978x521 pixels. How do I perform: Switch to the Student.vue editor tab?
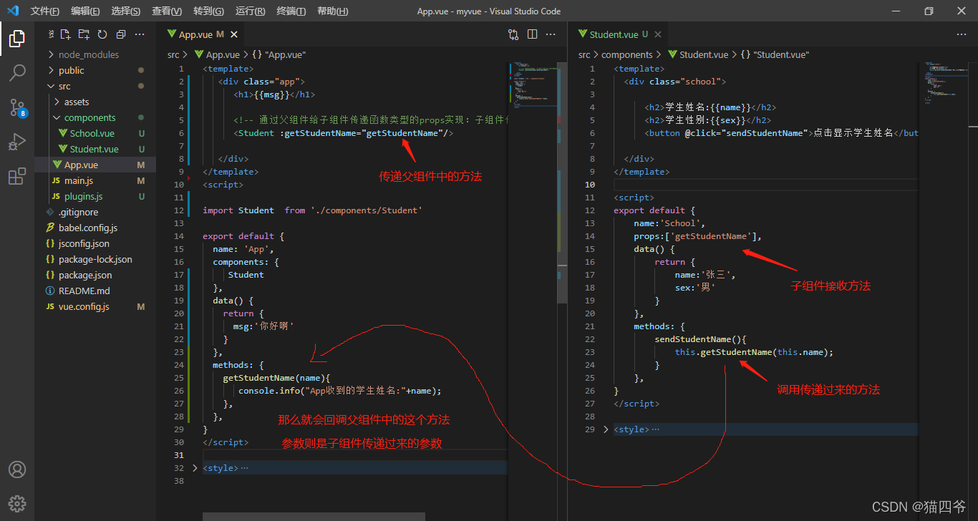point(619,34)
